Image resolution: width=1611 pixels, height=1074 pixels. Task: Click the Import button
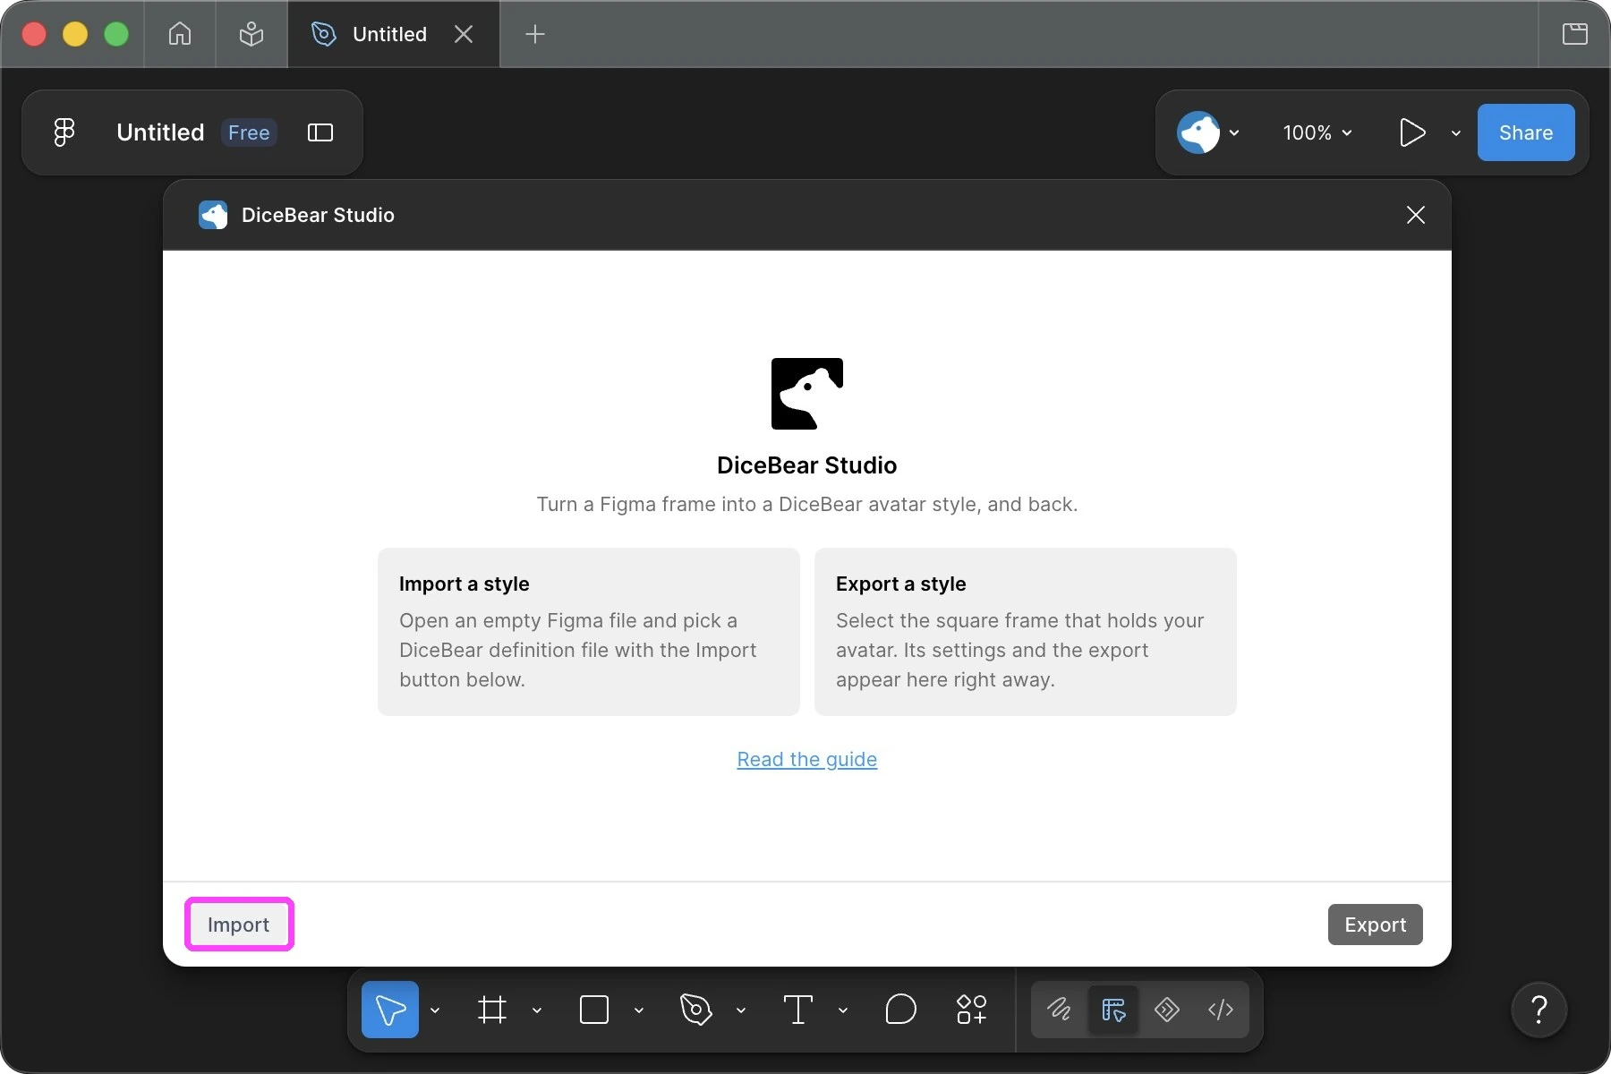click(x=239, y=925)
